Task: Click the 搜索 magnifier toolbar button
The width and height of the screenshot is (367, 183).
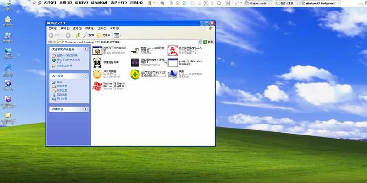Action: pyautogui.click(x=89, y=35)
